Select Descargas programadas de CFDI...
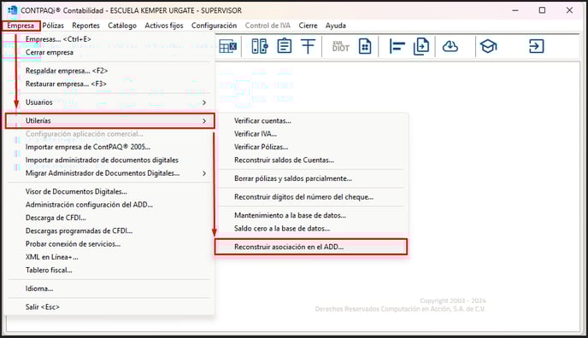588x338 pixels. click(109, 231)
